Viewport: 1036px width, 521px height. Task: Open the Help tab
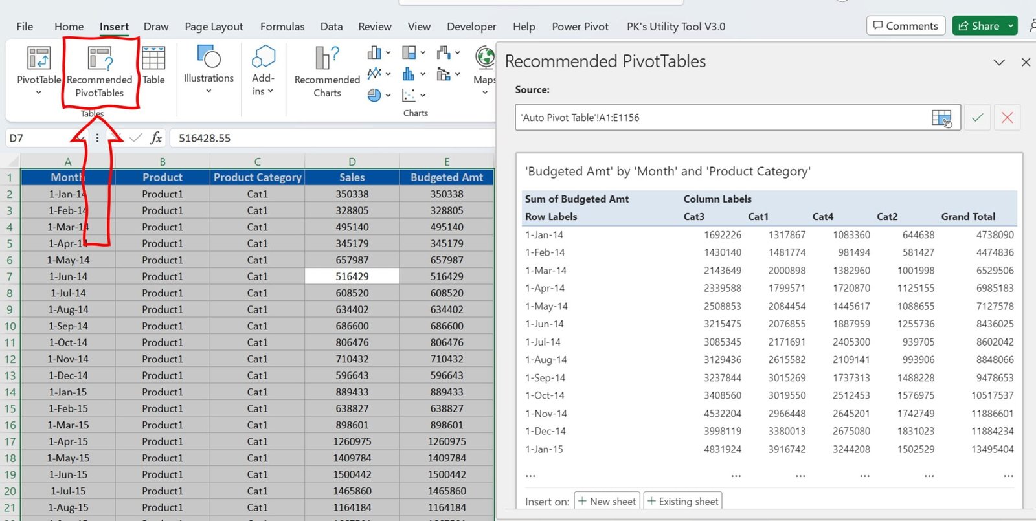click(524, 27)
